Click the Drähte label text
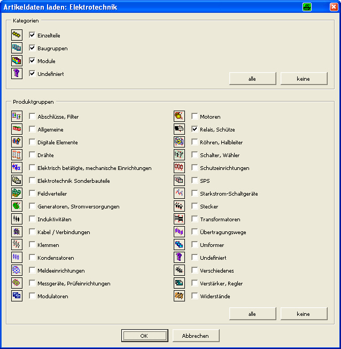This screenshot has width=341, height=349. (x=45, y=155)
